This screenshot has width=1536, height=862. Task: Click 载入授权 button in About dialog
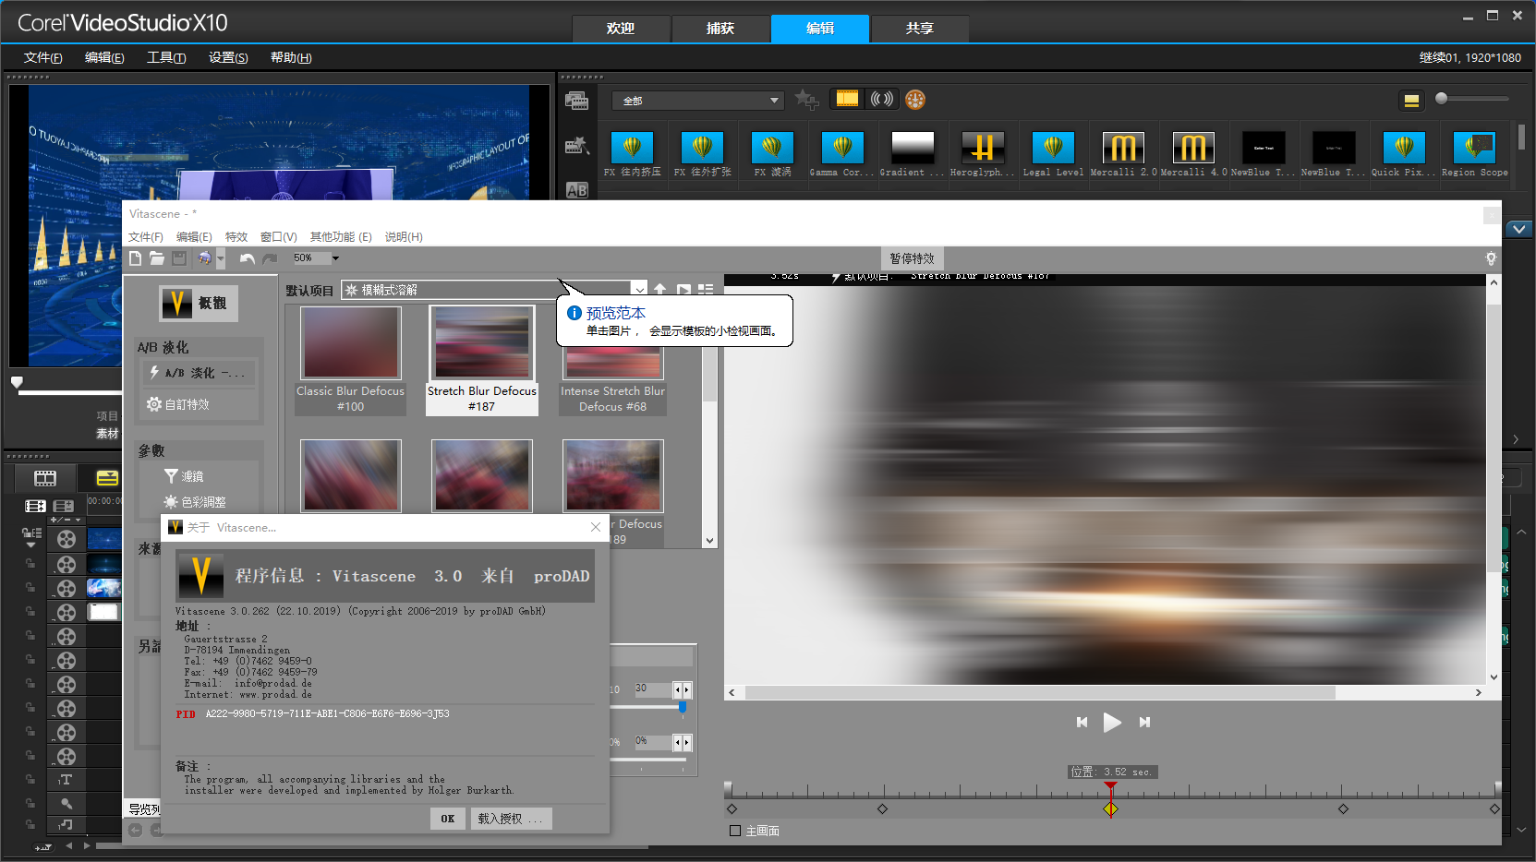coord(511,819)
